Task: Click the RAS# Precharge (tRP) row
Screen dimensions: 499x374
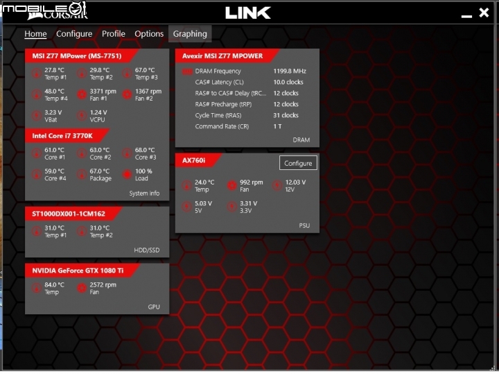Action: (x=247, y=105)
